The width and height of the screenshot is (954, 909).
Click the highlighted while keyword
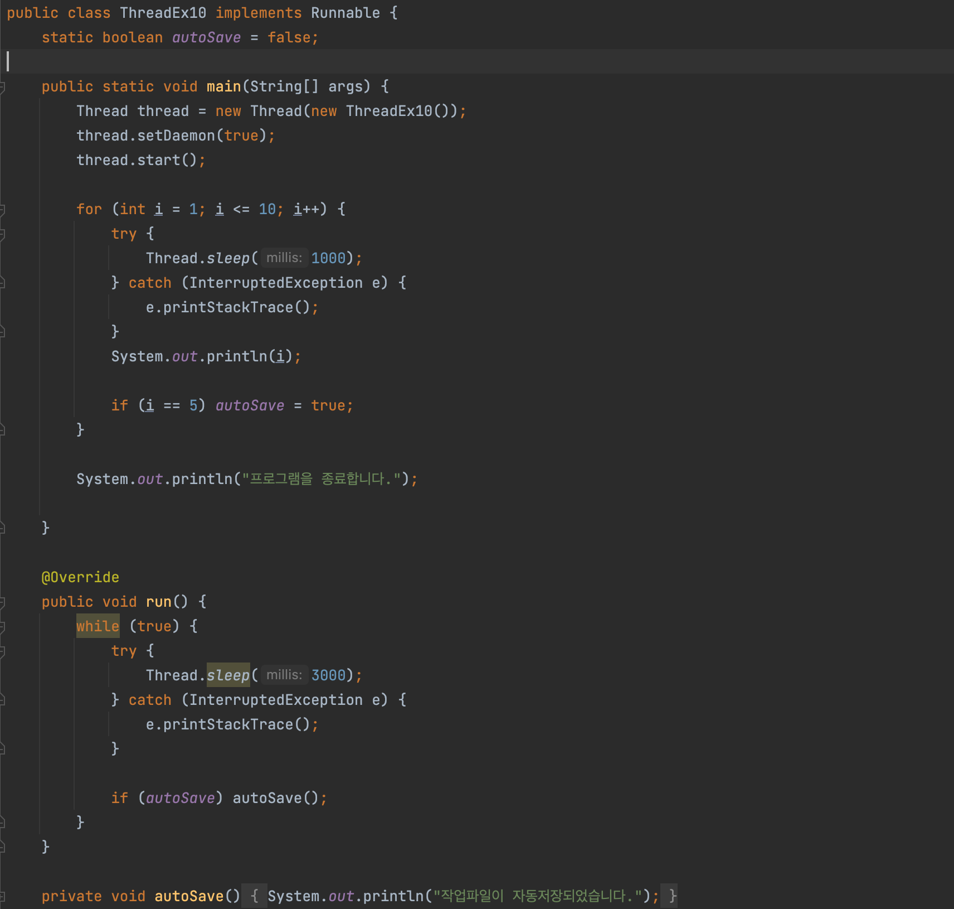coord(98,626)
